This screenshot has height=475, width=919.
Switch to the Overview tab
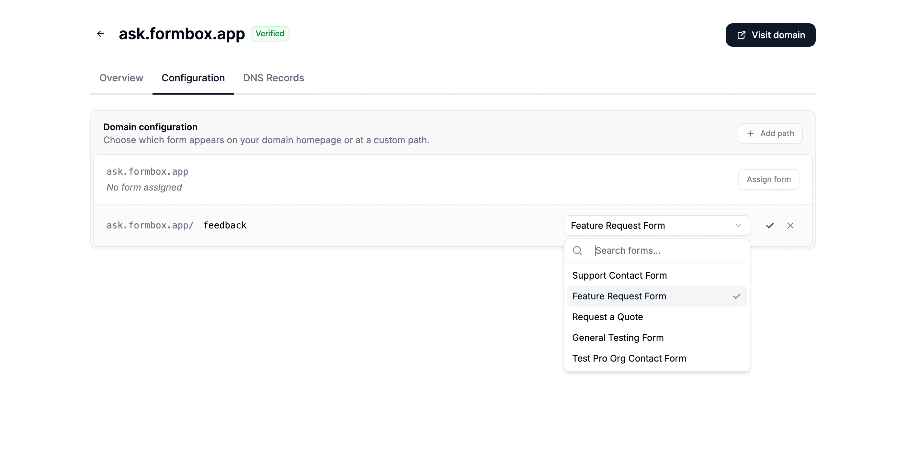[x=121, y=78]
